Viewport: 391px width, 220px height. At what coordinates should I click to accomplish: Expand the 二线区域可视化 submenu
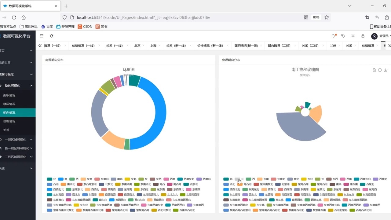coord(18,157)
